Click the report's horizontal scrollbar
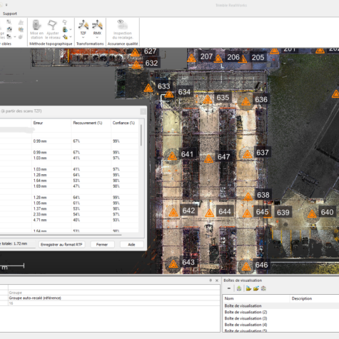The image size is (339, 339). [x=61, y=235]
